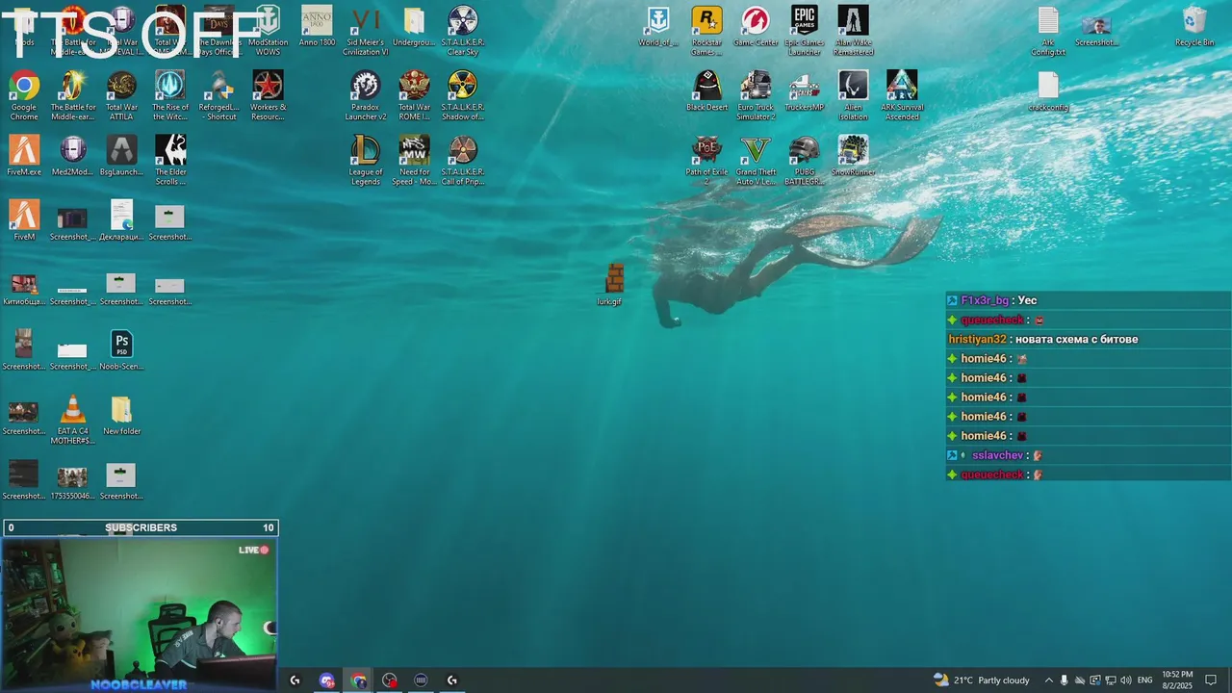
Task: Open League of Legends shortcut
Action: pos(366,160)
